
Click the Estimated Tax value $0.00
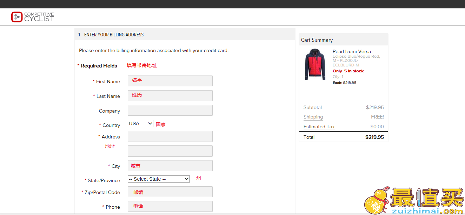point(377,127)
